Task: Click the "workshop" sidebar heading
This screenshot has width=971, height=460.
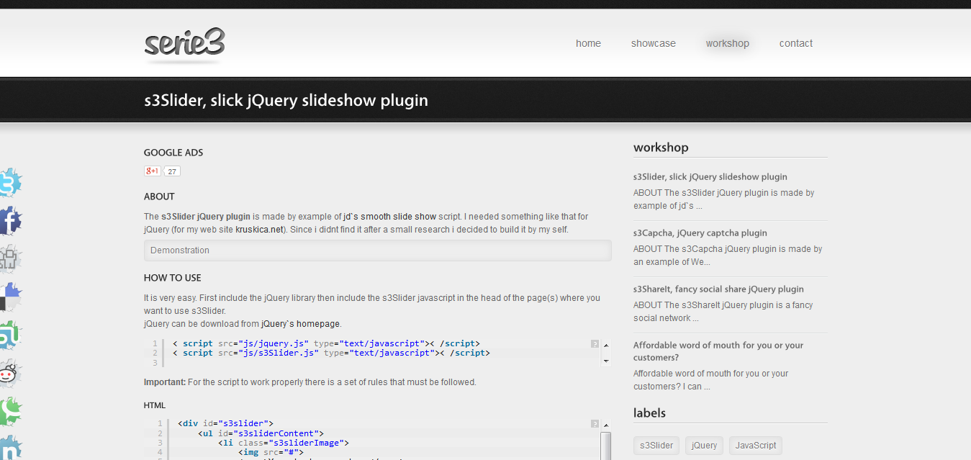Action: pyautogui.click(x=661, y=148)
